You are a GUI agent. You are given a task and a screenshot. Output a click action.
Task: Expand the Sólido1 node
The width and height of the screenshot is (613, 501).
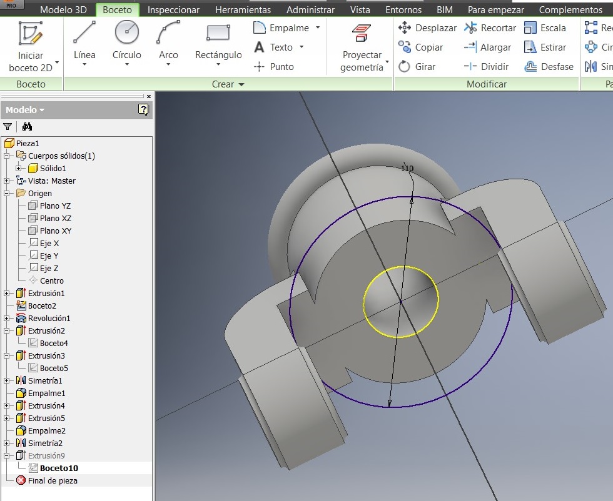(x=18, y=168)
